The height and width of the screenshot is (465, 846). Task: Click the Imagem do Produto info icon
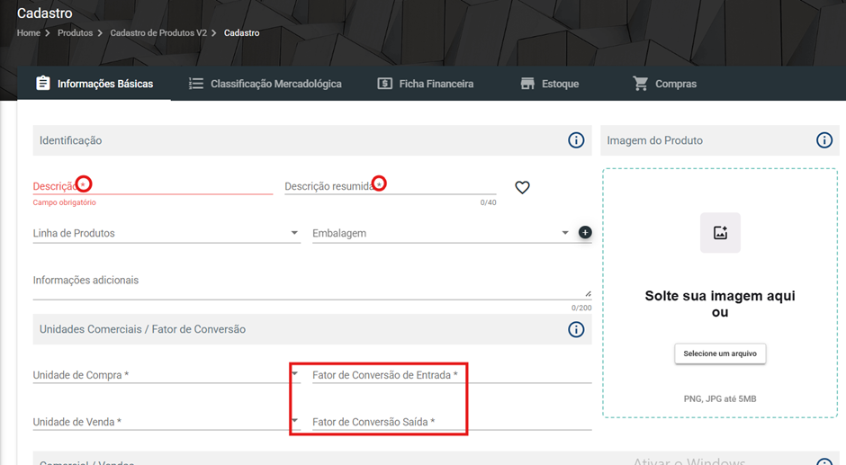click(823, 140)
